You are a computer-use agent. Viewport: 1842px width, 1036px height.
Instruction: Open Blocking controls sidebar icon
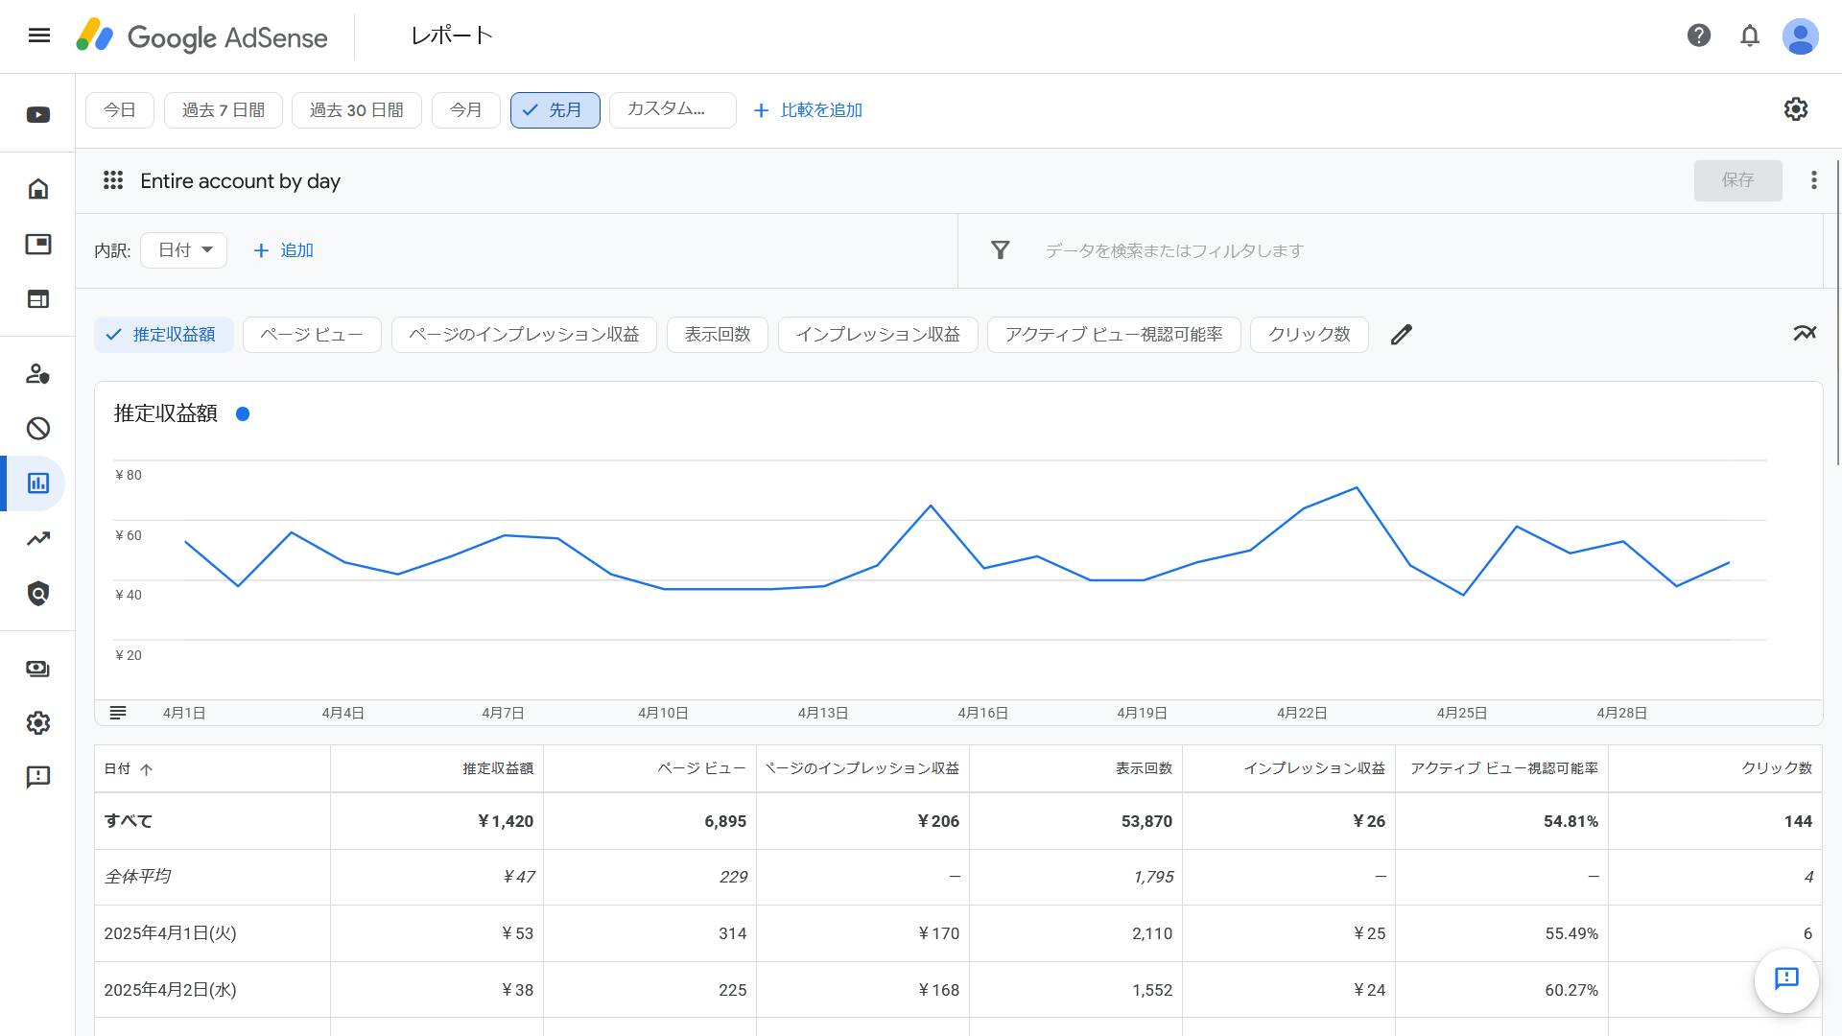pos(38,429)
